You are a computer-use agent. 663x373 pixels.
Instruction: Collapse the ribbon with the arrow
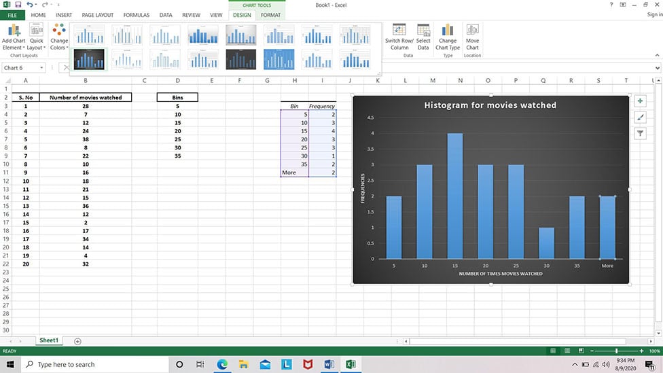[657, 56]
